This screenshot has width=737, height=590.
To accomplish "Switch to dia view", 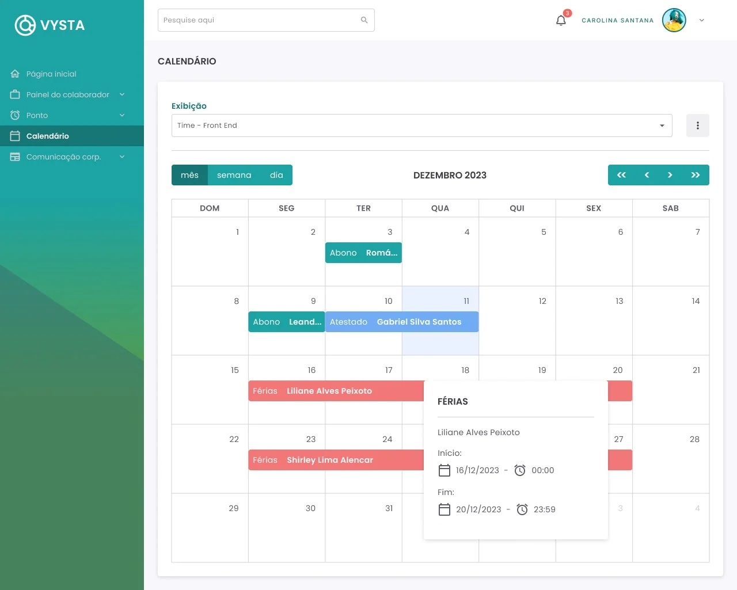I will (x=276, y=175).
